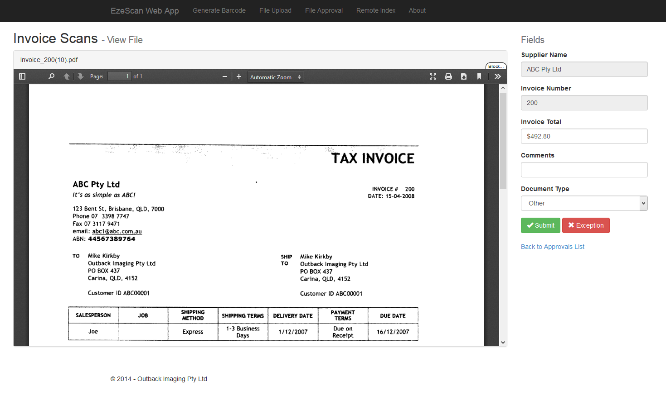Toggle the PDF viewer sidebar

tap(22, 76)
